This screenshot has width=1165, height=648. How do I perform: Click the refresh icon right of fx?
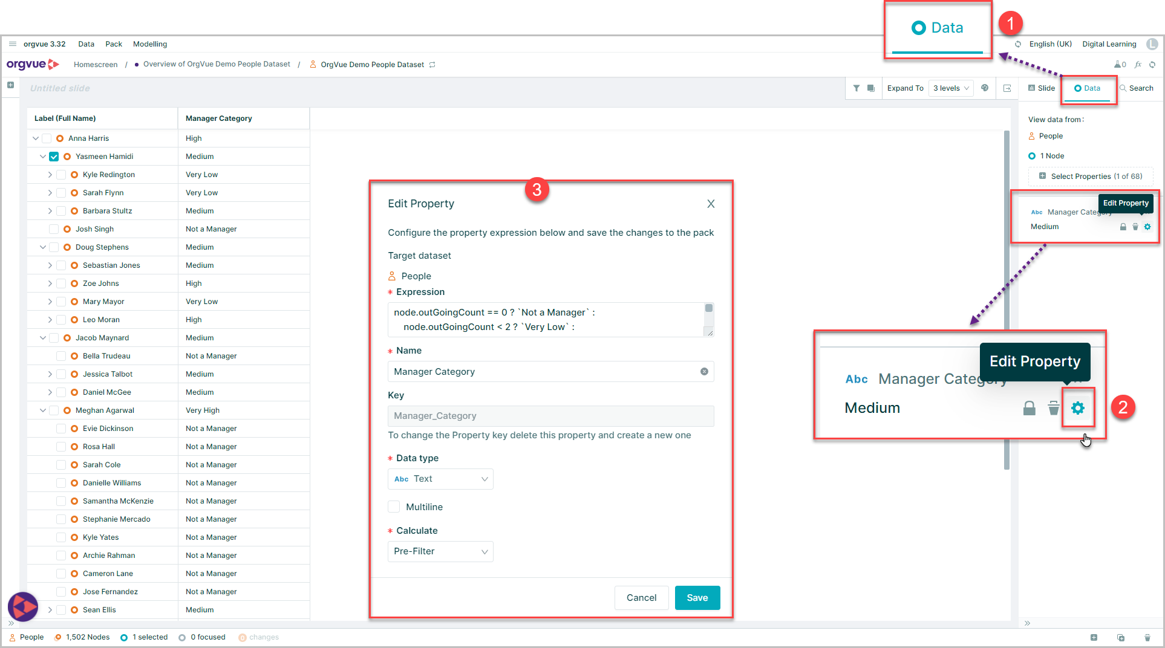point(1152,65)
